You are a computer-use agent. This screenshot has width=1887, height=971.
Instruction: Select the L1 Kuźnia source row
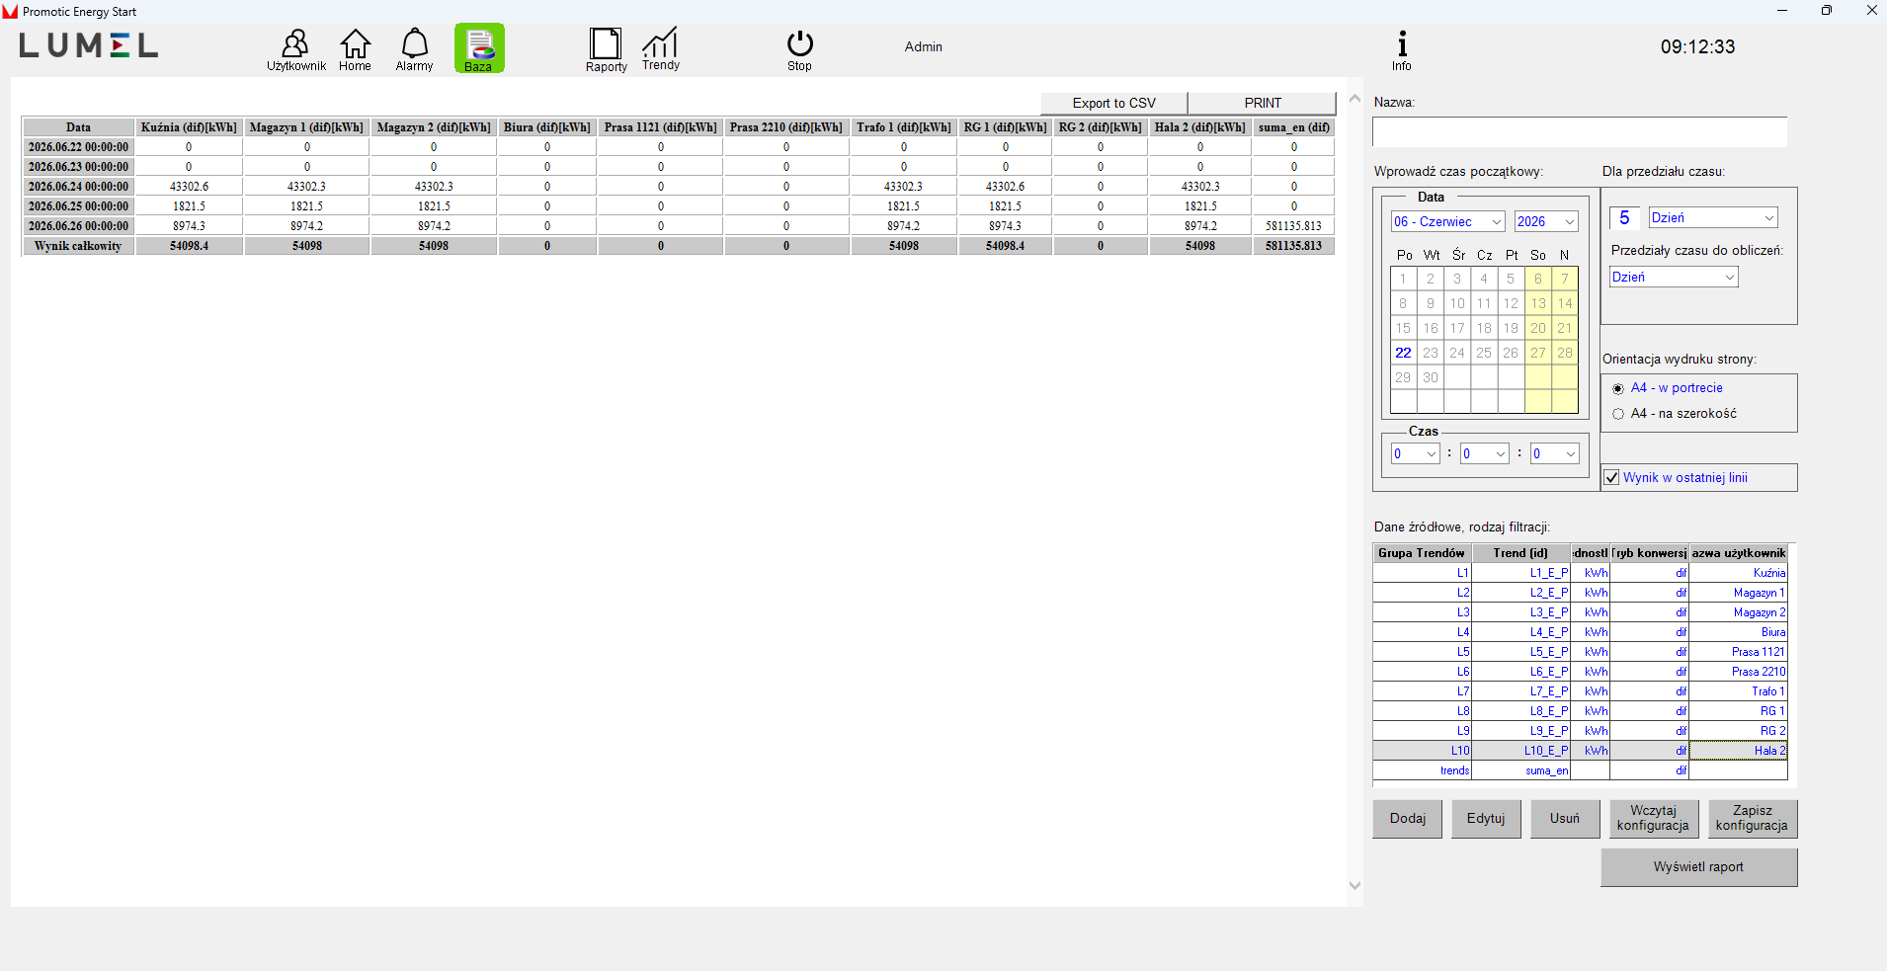click(x=1580, y=573)
